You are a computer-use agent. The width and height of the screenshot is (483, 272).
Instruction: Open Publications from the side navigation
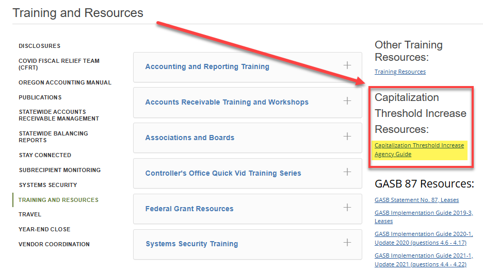pos(40,97)
